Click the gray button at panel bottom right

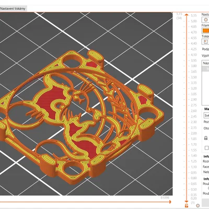point(205,203)
